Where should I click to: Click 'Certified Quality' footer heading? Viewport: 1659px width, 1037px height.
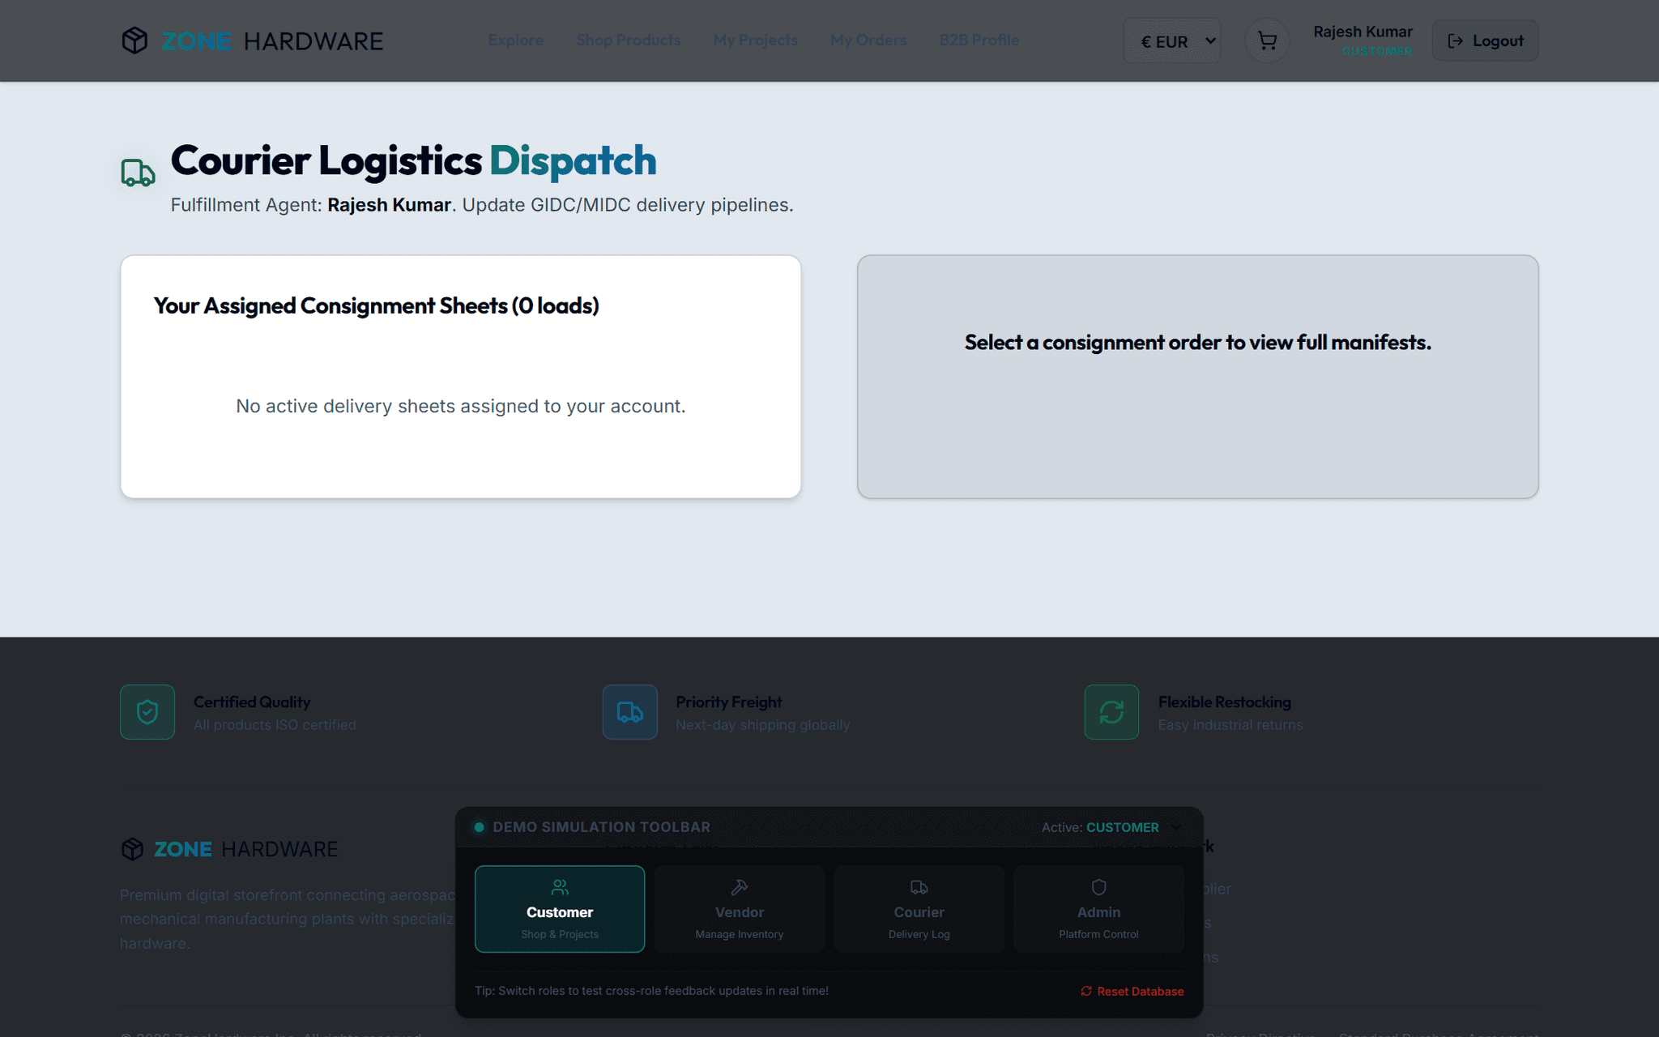tap(252, 702)
